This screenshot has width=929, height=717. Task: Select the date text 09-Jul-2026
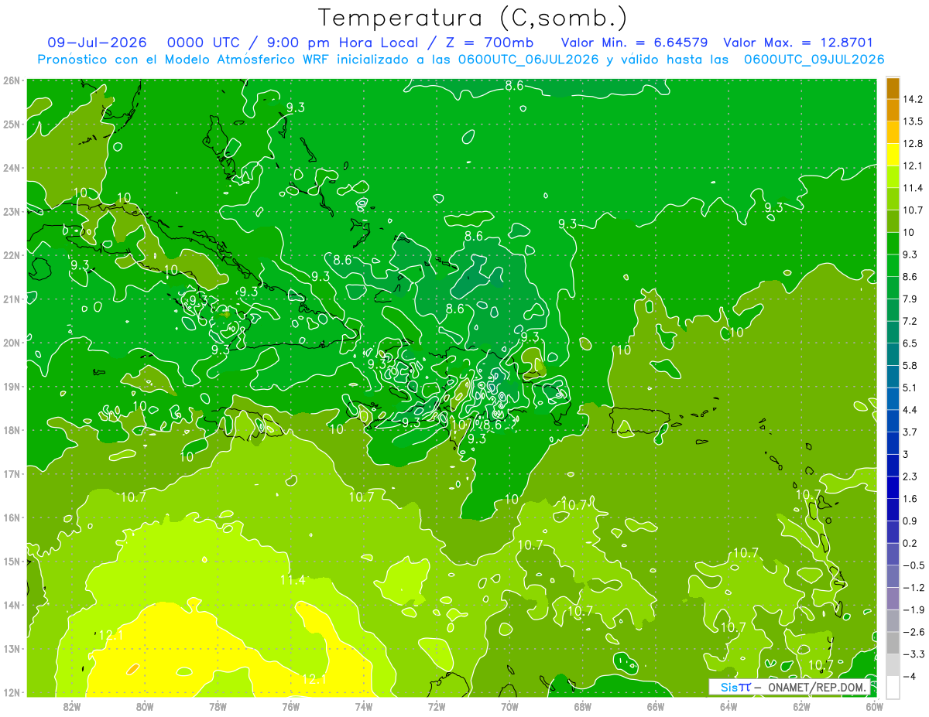click(x=96, y=43)
